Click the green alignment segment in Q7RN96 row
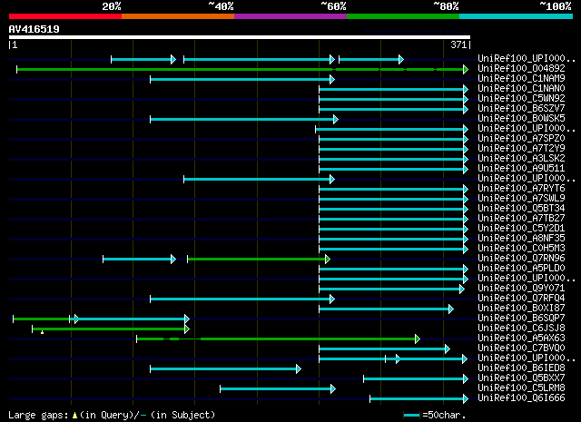The image size is (581, 422). (258, 259)
